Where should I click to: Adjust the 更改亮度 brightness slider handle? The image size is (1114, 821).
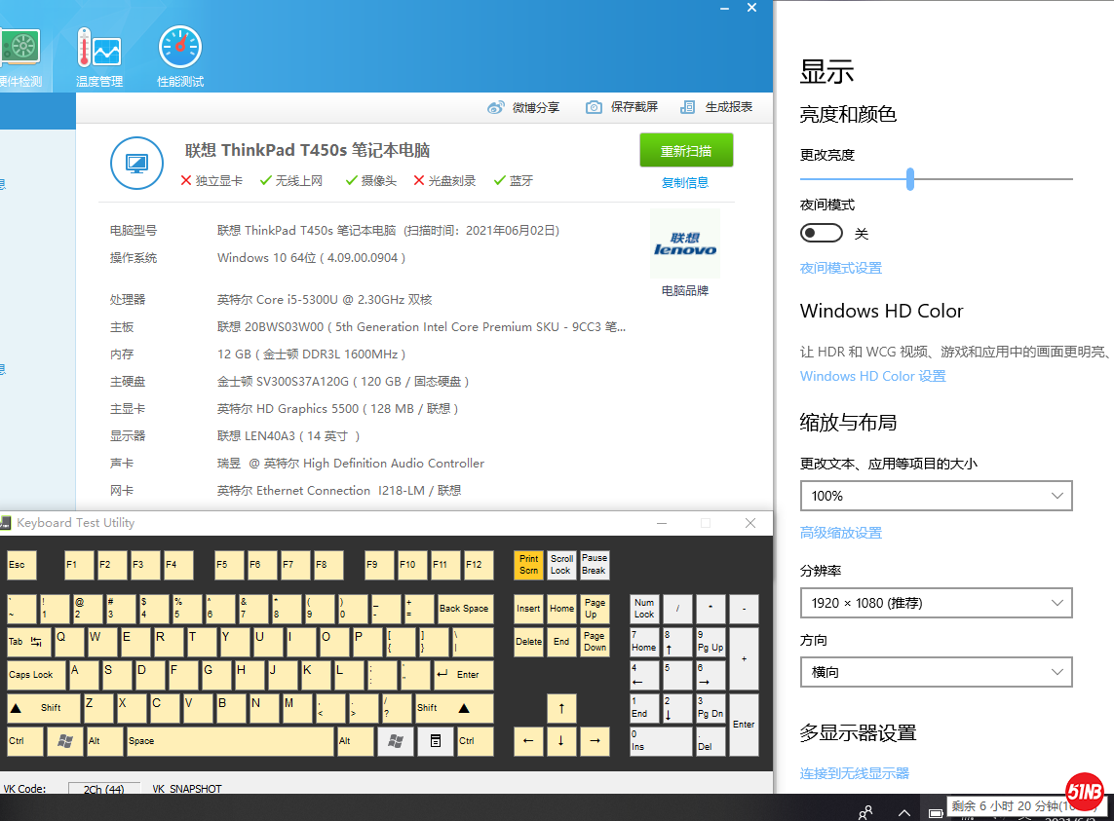[910, 179]
